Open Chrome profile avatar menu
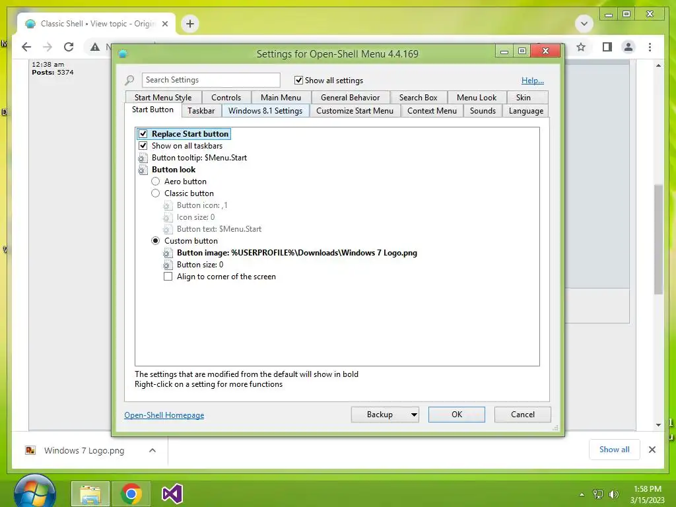Screen dimensions: 676x507 pyautogui.click(x=628, y=47)
